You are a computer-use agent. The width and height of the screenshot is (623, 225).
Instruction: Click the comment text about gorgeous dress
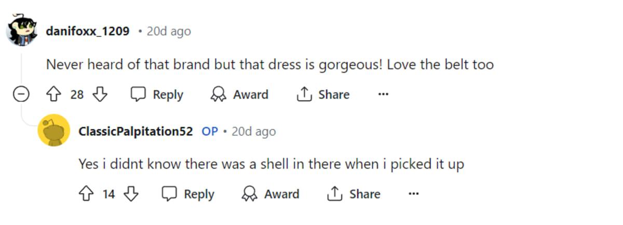269,65
